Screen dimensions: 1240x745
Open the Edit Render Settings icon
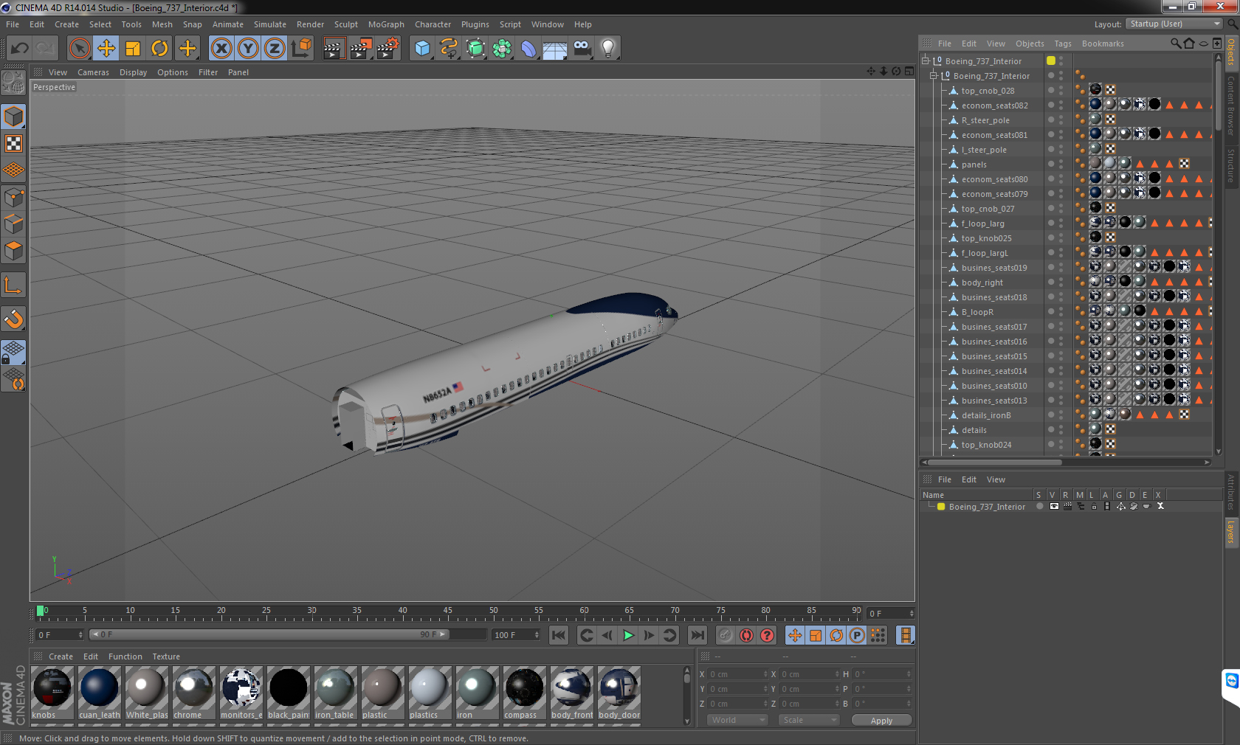point(388,49)
